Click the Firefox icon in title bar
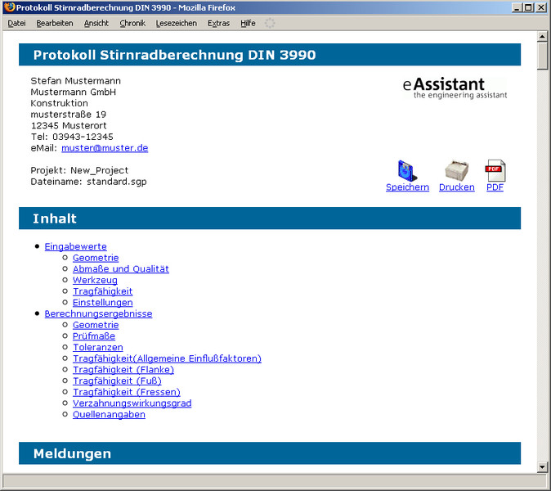 [x=9, y=7]
